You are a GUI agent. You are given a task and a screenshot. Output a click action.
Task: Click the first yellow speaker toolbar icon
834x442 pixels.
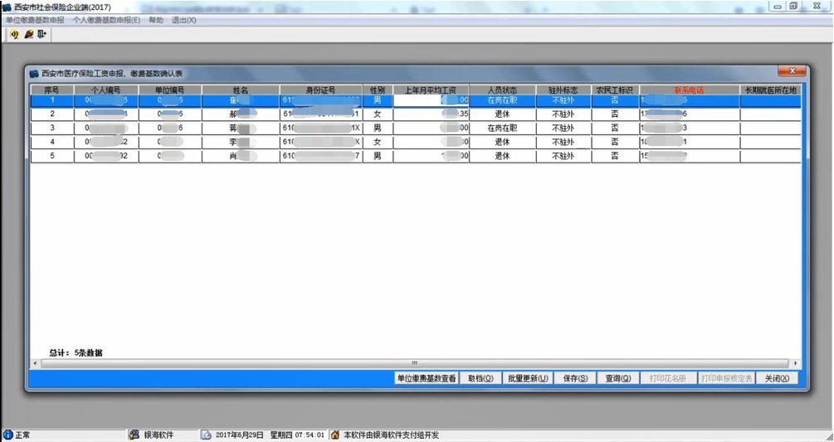tap(14, 35)
